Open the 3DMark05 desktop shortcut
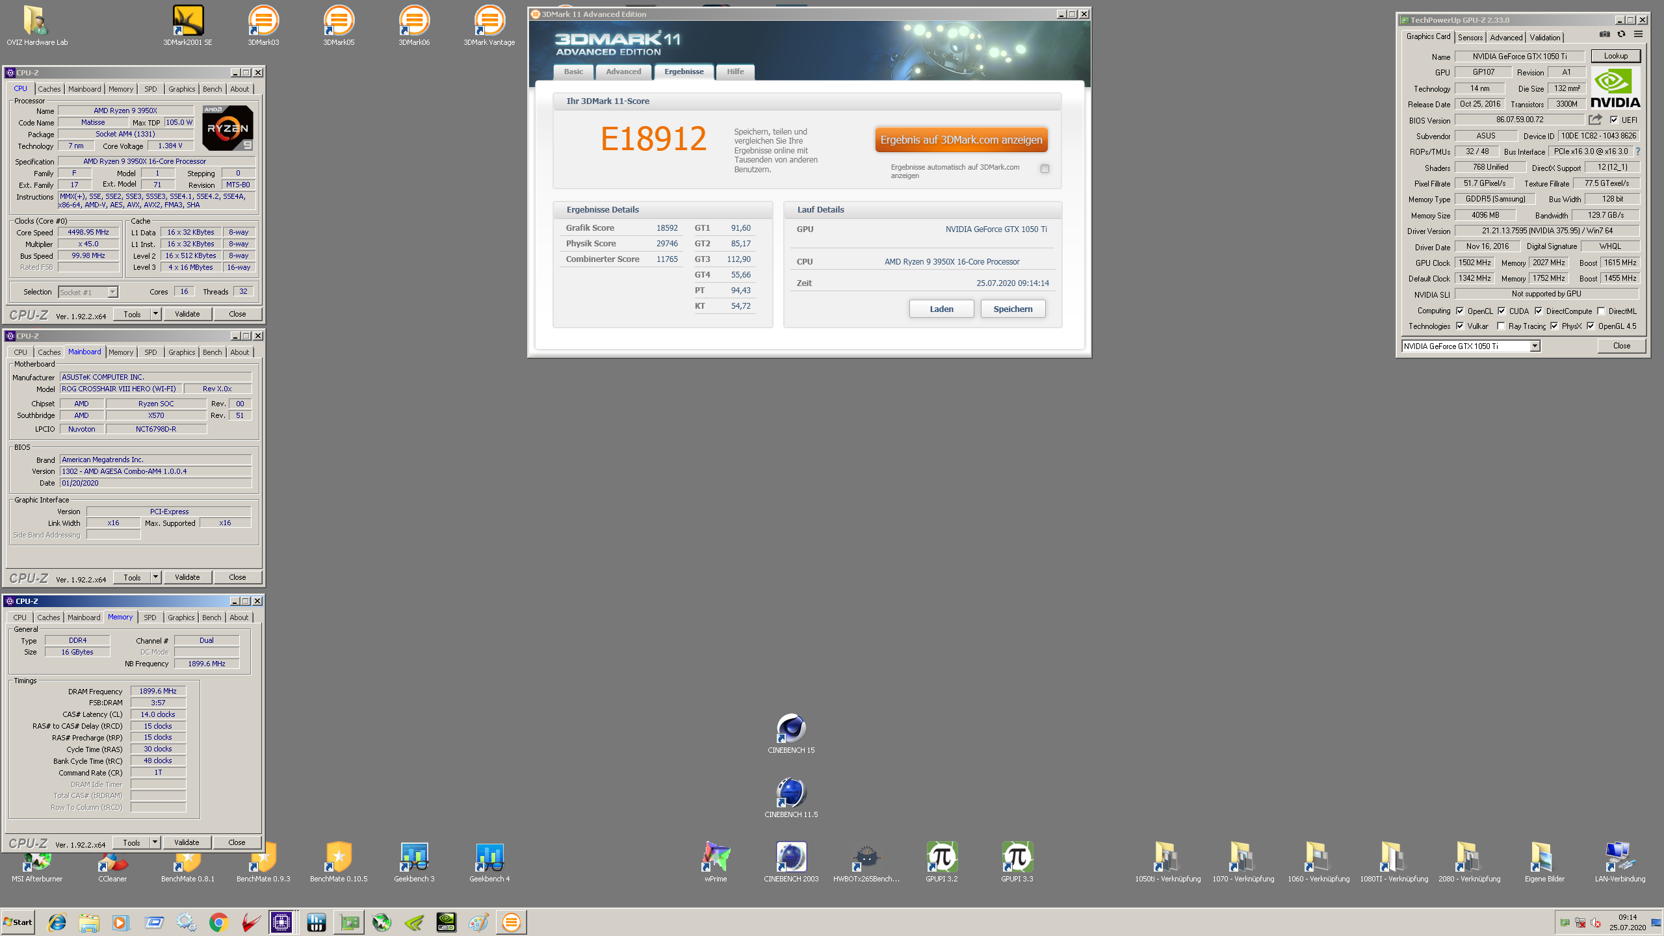 click(x=339, y=26)
